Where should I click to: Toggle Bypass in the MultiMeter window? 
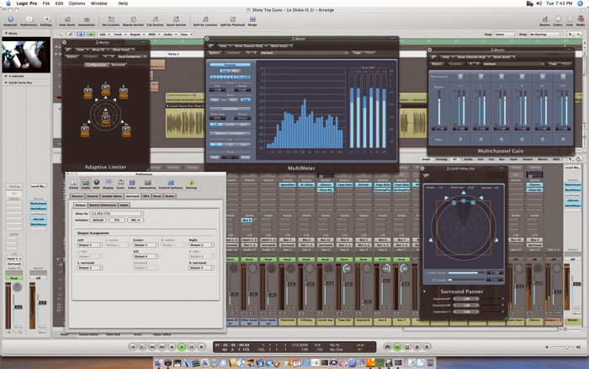pyautogui.click(x=215, y=53)
